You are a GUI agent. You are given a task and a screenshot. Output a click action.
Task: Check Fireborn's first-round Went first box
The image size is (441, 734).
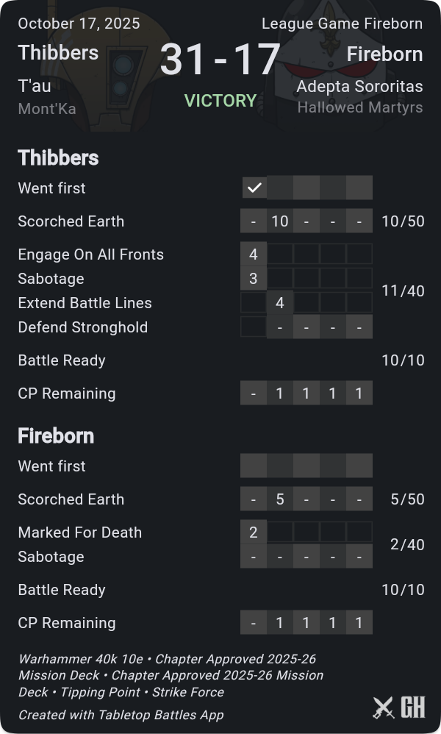(254, 466)
